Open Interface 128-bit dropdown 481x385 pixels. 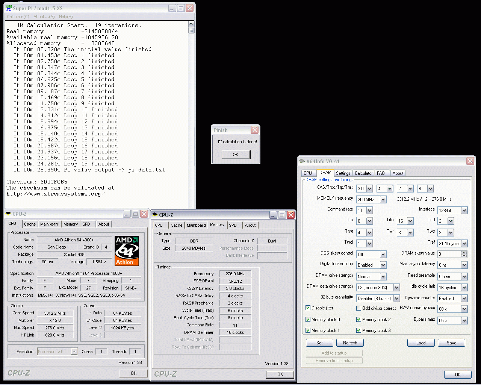tap(464, 211)
